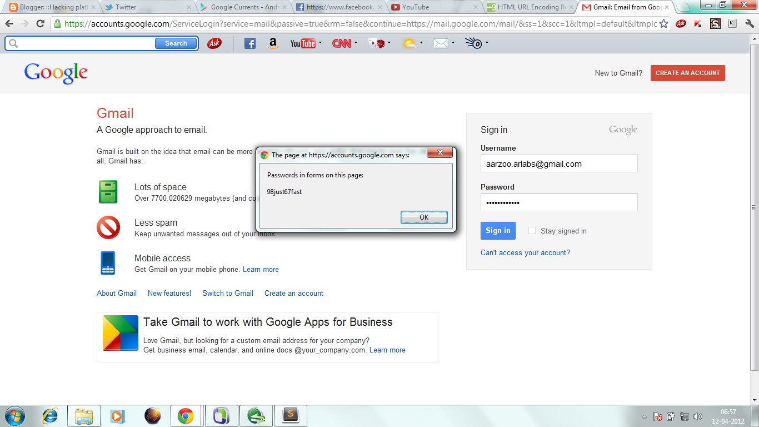Viewport: 759px width, 427px height.
Task: Click the blue Mobile access phone icon
Action: pos(108,263)
